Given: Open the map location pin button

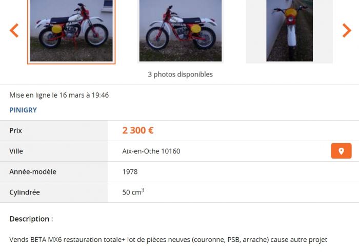Looking at the screenshot, I should click(341, 151).
